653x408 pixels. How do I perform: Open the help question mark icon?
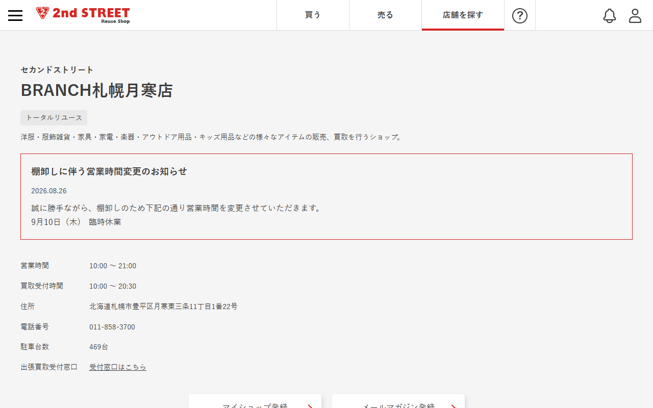pos(519,16)
